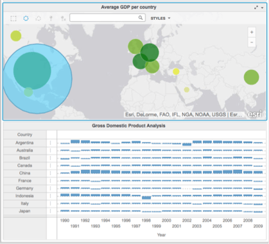
Task: Click Argentina's 2002 negative bar
Action: click(x=187, y=144)
